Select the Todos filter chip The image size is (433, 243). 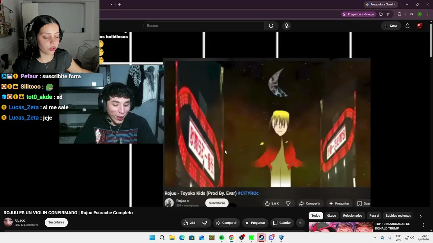(x=316, y=216)
